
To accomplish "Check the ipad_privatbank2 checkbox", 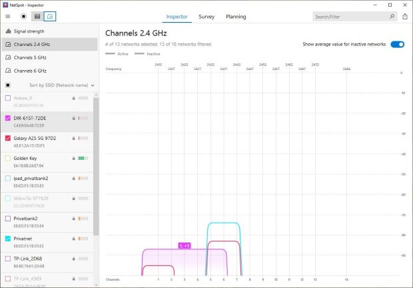I will pyautogui.click(x=8, y=178).
